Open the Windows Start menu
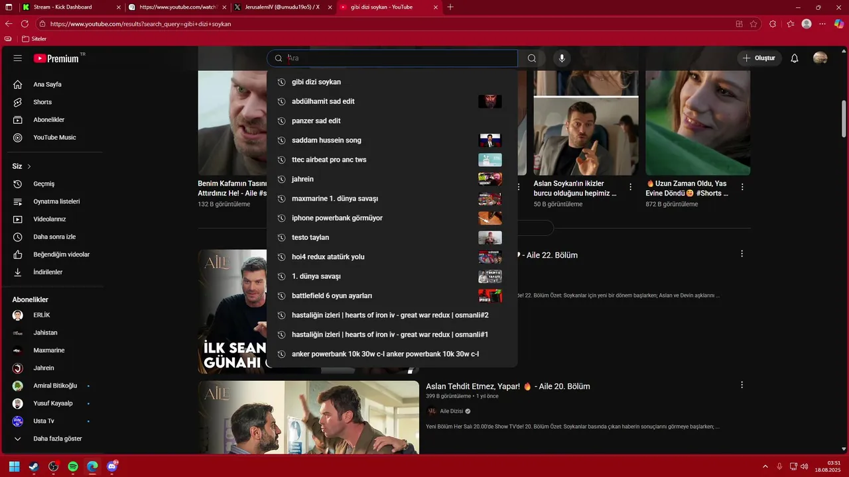This screenshot has width=849, height=477. pos(14,466)
